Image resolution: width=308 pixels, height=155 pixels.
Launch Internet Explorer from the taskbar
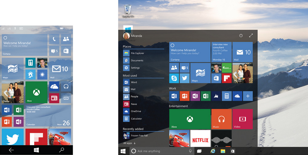tap(213, 151)
